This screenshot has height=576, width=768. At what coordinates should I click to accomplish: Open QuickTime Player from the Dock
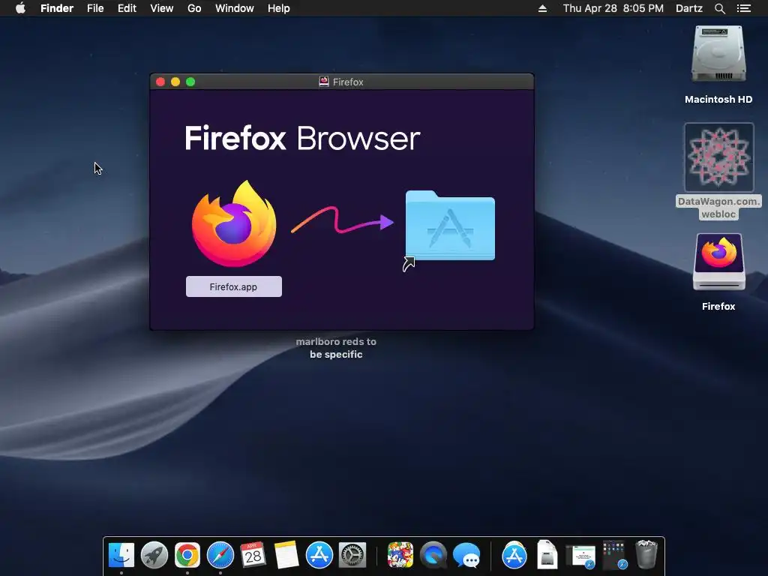coord(433,555)
